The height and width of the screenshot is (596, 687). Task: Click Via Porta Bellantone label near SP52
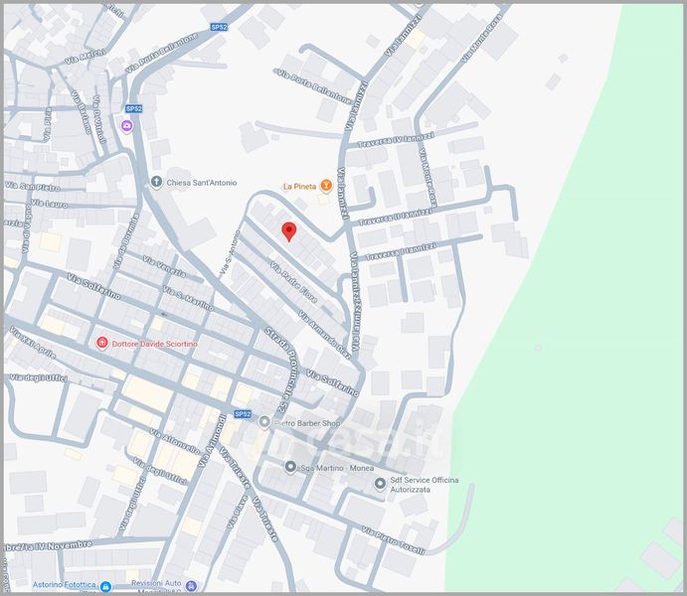click(162, 54)
